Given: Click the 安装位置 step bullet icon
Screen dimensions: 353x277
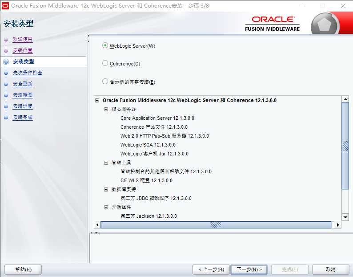Looking at the screenshot, I should pyautogui.click(x=6, y=50).
